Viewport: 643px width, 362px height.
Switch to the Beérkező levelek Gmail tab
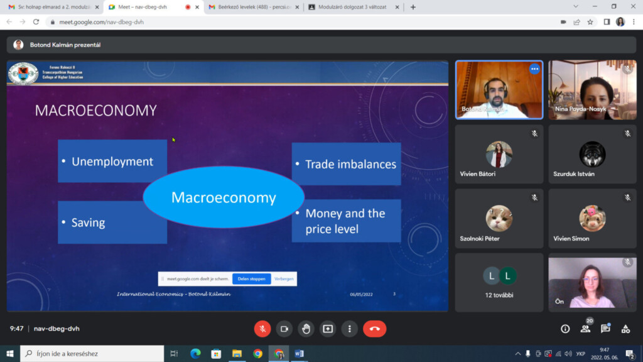click(x=254, y=7)
